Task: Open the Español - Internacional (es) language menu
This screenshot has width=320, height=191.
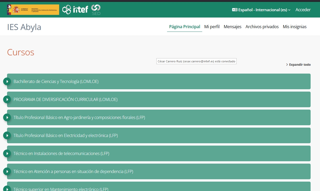Action: click(x=261, y=10)
